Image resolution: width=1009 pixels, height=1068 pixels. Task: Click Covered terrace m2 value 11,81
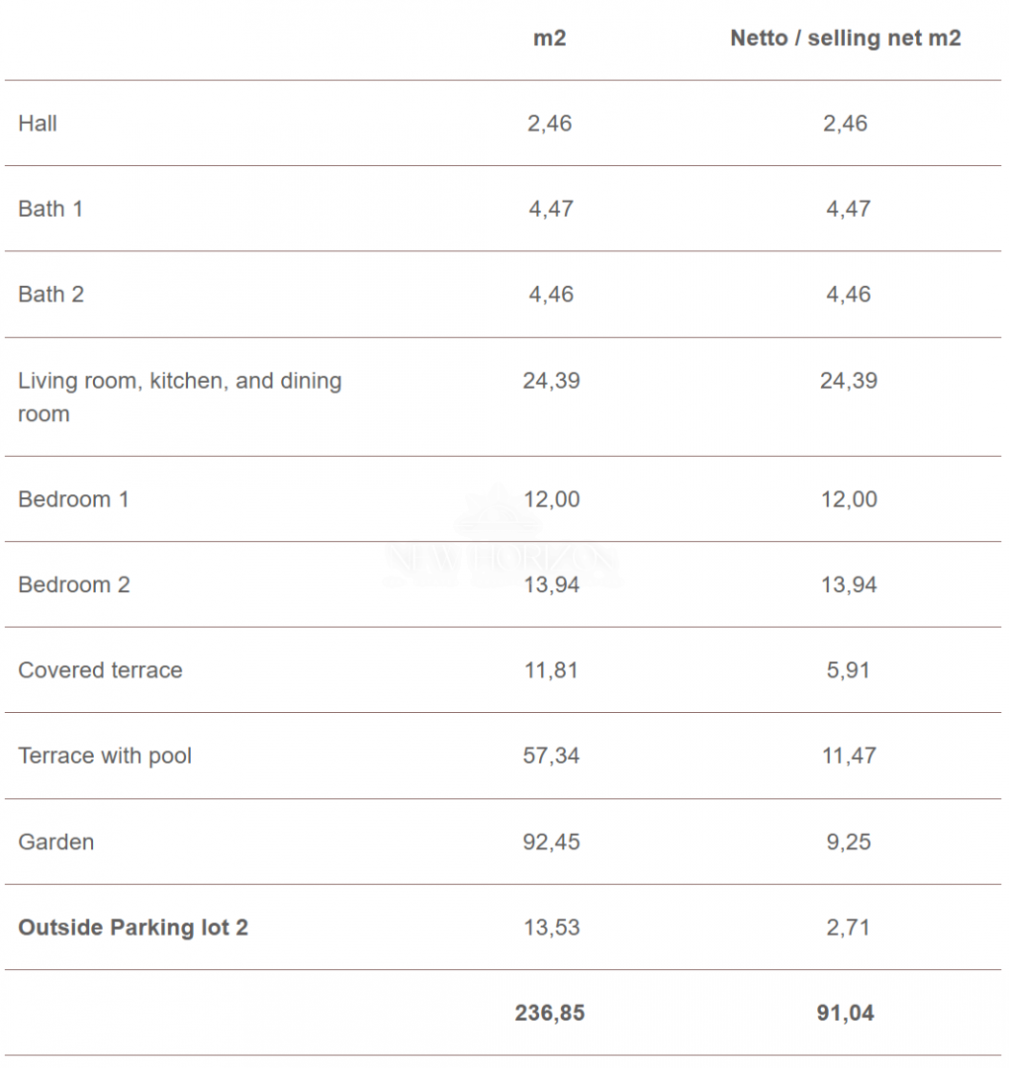click(x=551, y=670)
